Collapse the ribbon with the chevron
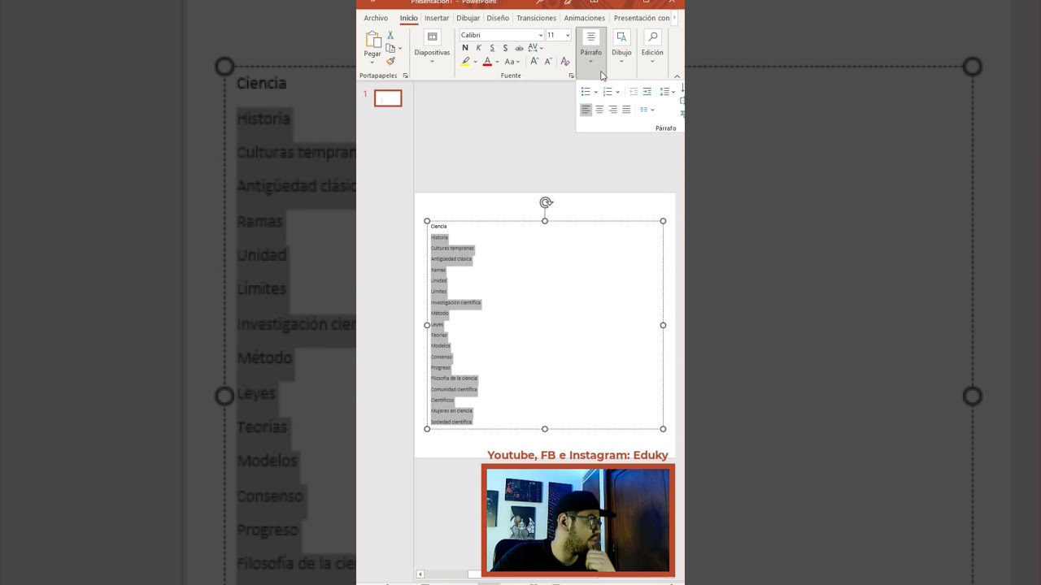Viewport: 1041px width, 585px height. pyautogui.click(x=677, y=76)
